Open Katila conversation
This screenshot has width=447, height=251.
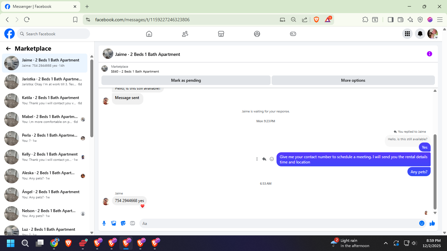(45, 100)
